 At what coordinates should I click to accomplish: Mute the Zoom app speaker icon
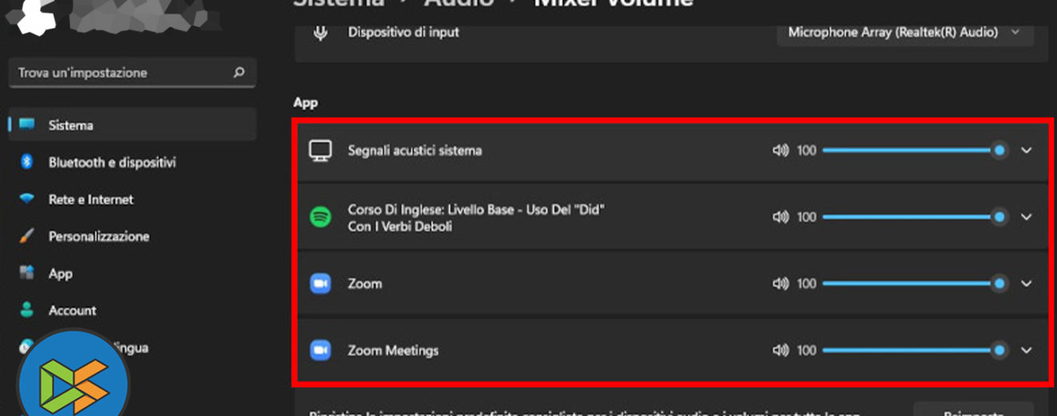(780, 283)
